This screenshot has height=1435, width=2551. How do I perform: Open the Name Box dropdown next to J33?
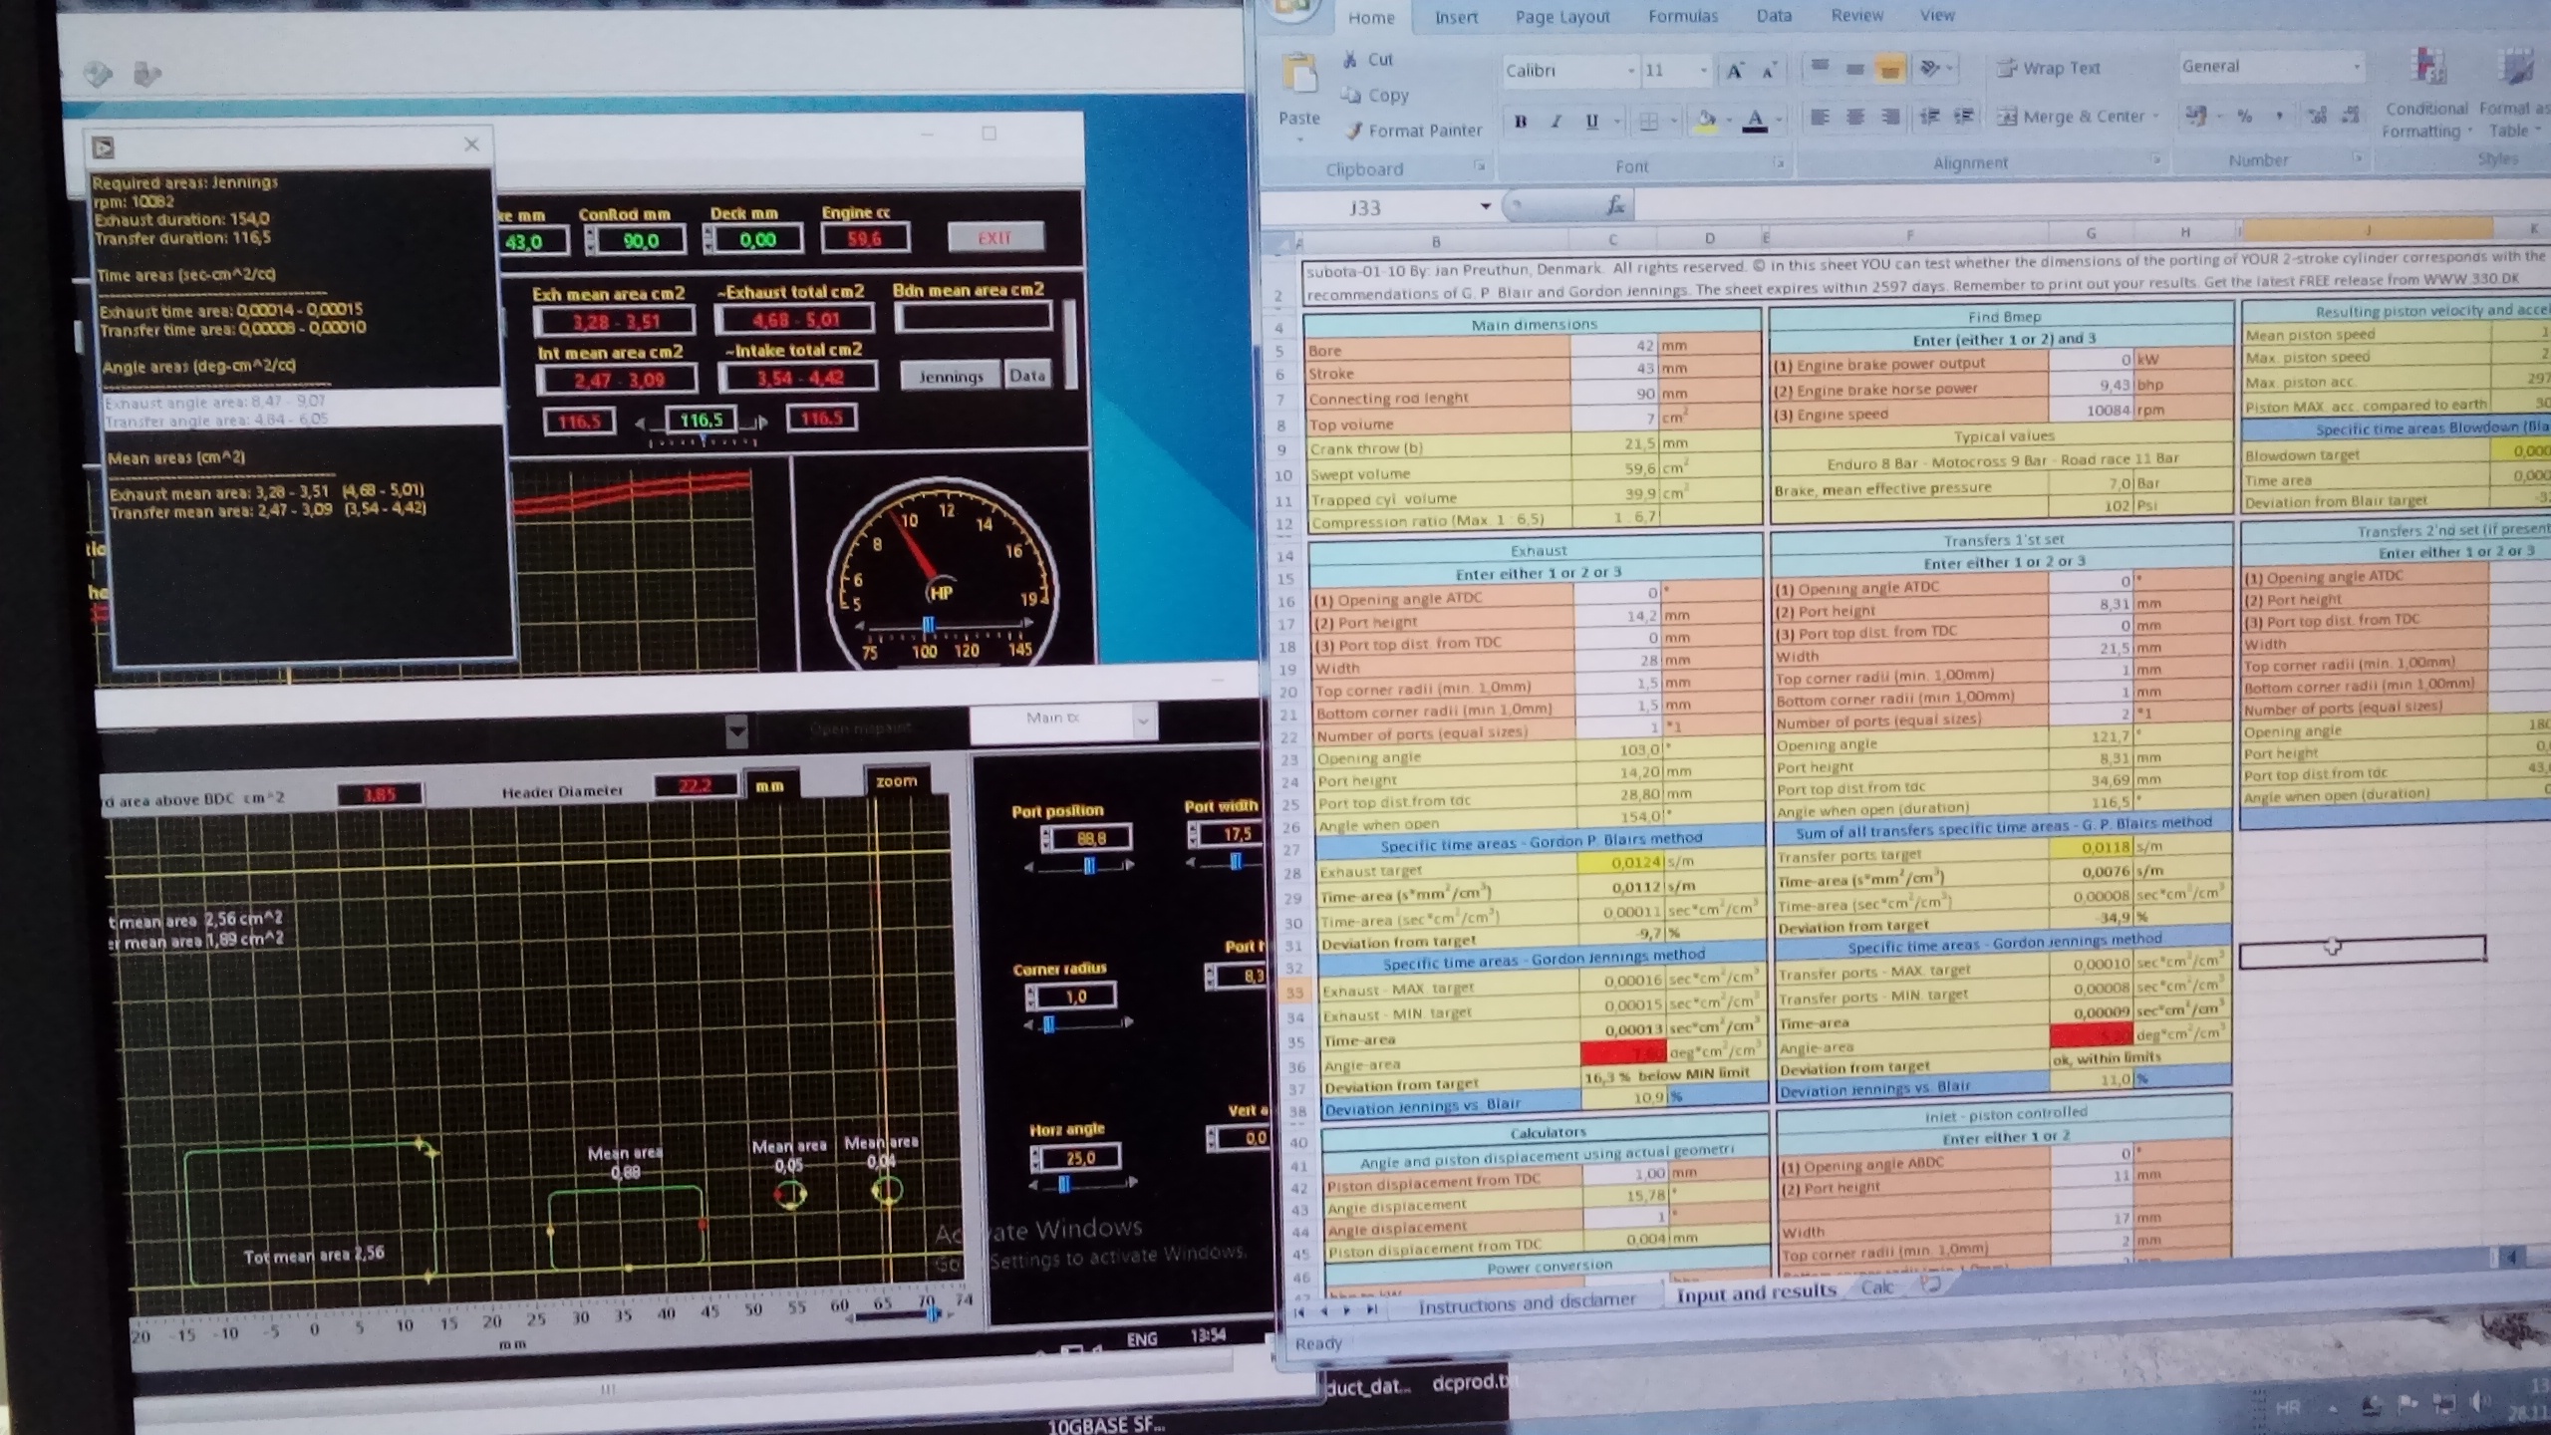point(1485,206)
